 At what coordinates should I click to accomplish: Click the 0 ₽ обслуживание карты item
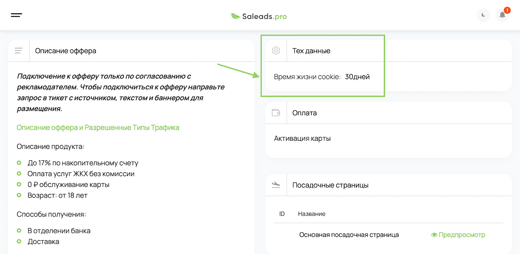(68, 184)
